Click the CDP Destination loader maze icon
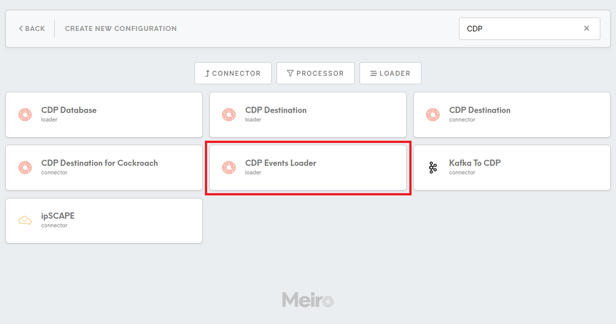 pos(229,115)
